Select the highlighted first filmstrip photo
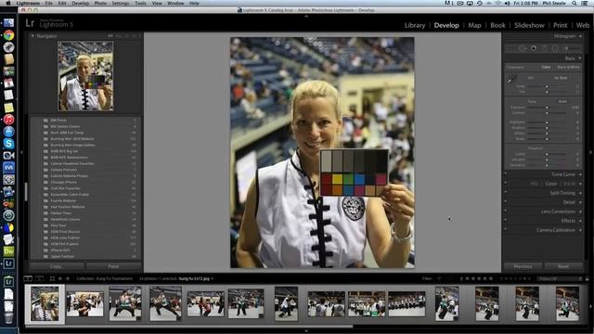Screen dimensions: 594x334 coord(45,303)
